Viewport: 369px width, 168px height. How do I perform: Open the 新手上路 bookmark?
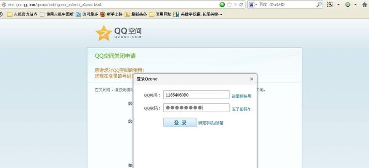pos(111,14)
